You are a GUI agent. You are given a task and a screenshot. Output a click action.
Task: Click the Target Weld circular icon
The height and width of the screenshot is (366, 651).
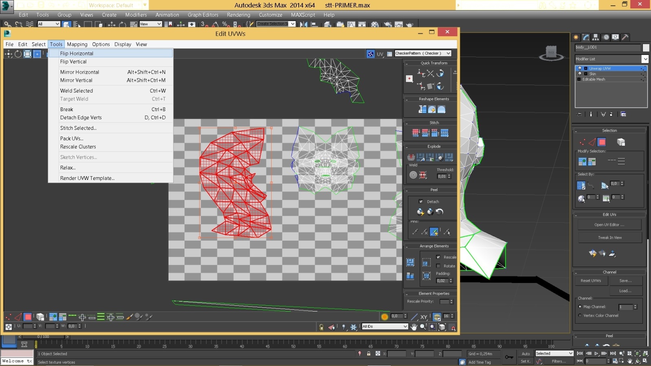(x=413, y=175)
